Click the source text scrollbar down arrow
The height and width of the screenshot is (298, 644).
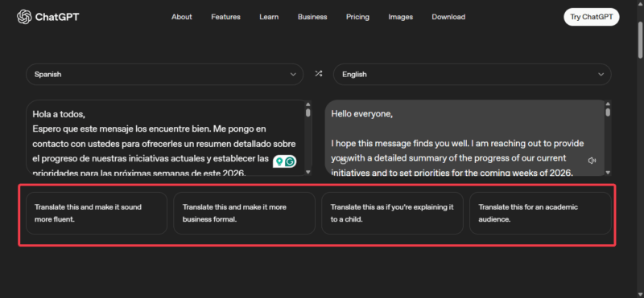[x=308, y=172]
